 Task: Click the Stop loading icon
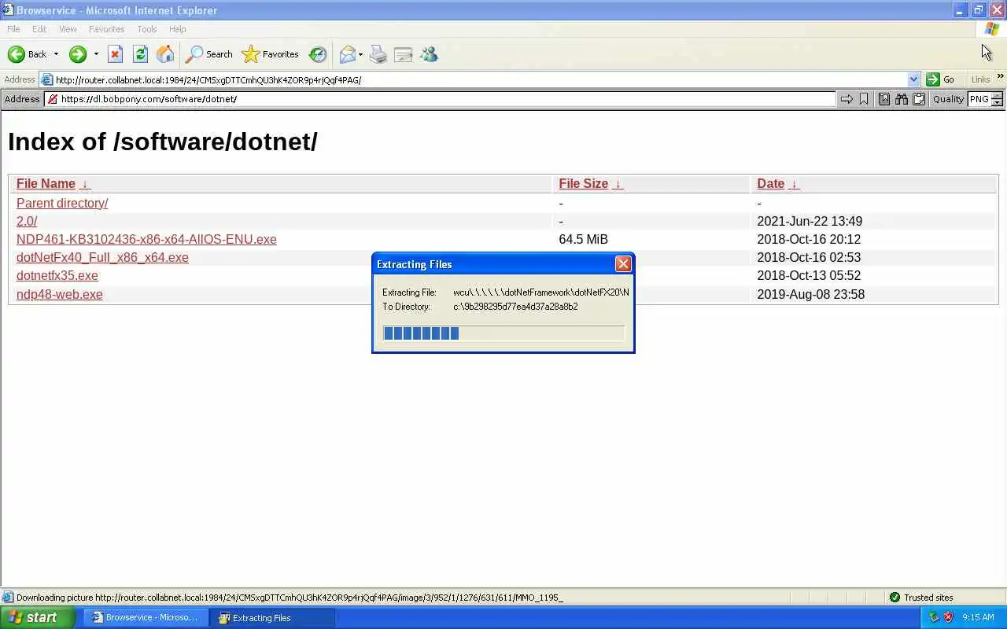click(x=115, y=54)
